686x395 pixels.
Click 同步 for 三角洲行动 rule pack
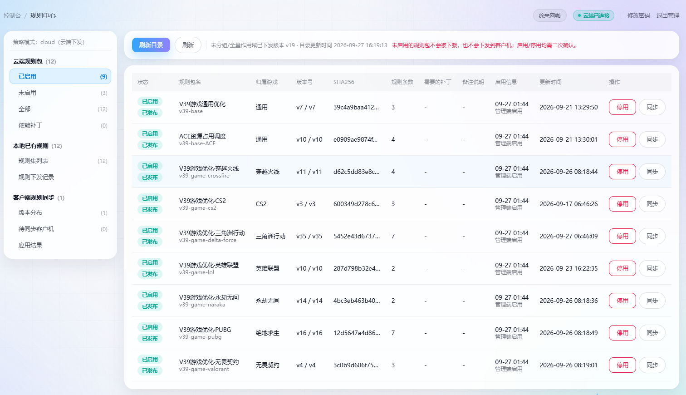click(652, 236)
